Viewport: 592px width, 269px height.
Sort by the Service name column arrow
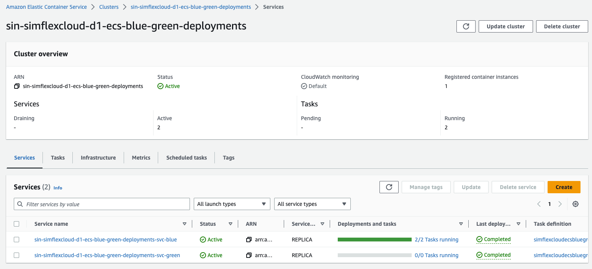(185, 224)
